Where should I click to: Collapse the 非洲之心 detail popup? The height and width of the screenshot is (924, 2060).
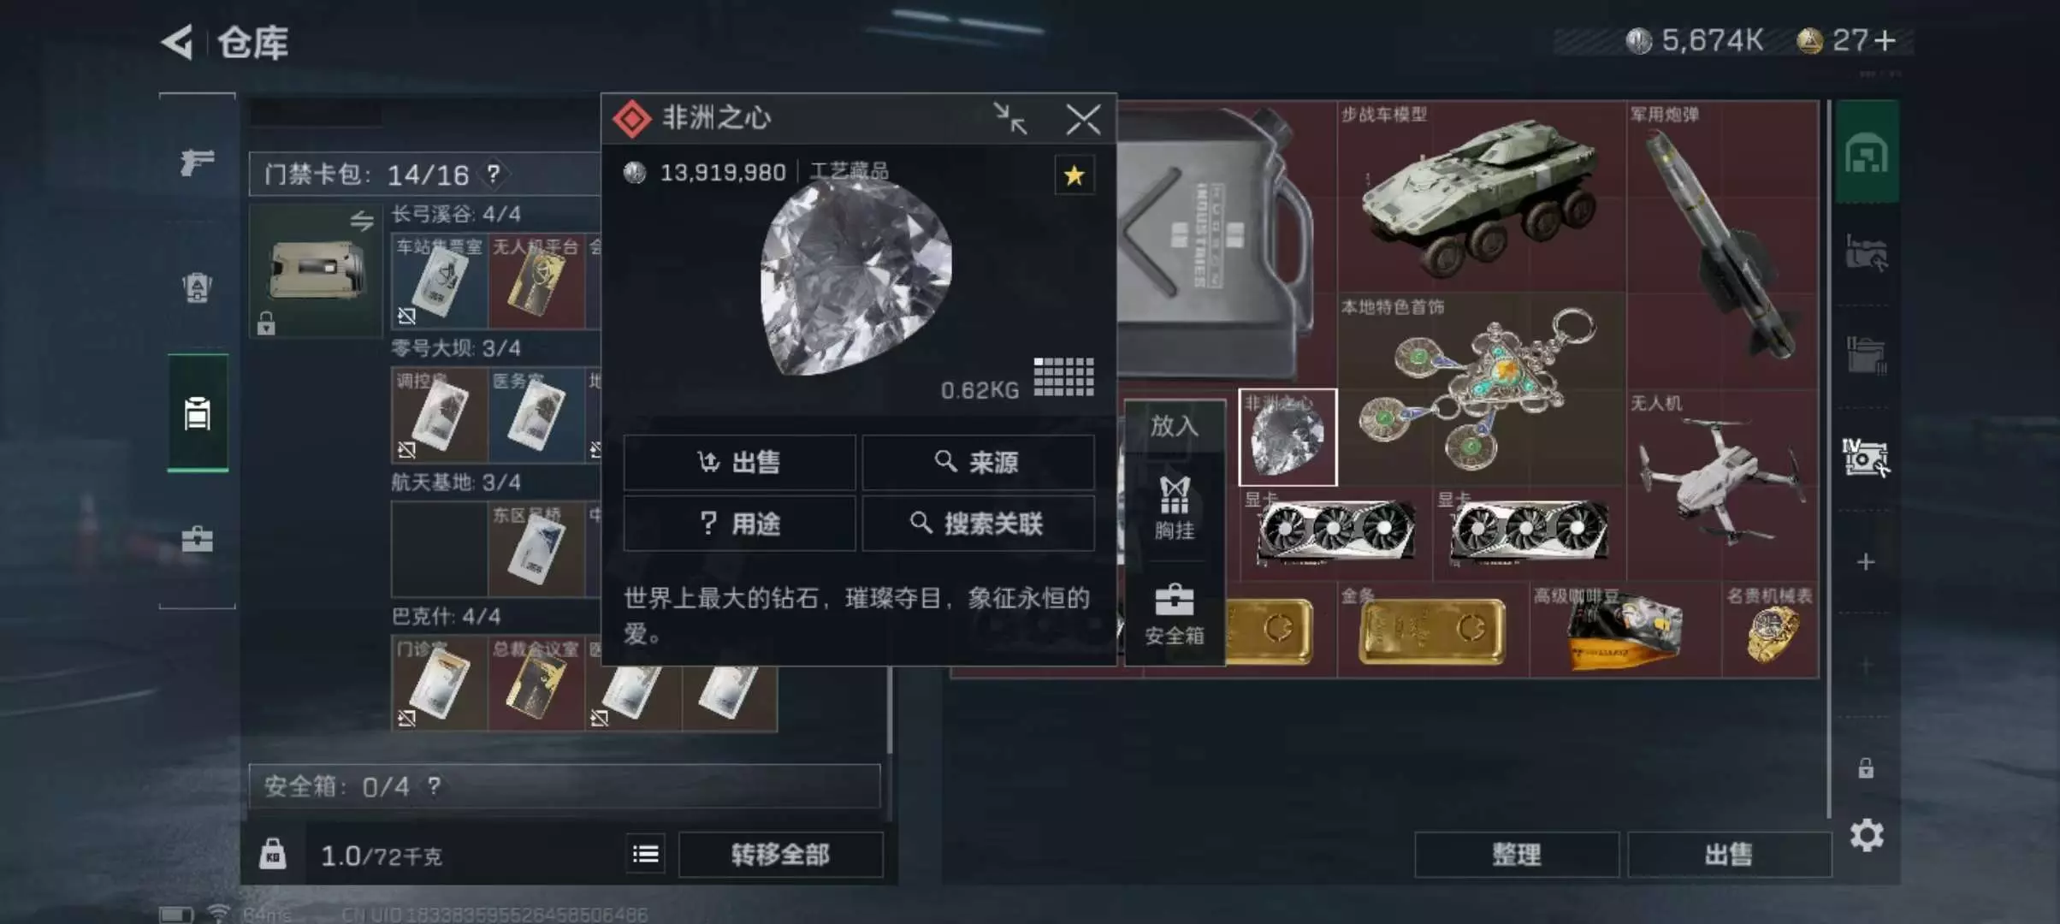(1010, 119)
